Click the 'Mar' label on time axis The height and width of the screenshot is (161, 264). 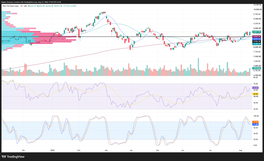106,150
